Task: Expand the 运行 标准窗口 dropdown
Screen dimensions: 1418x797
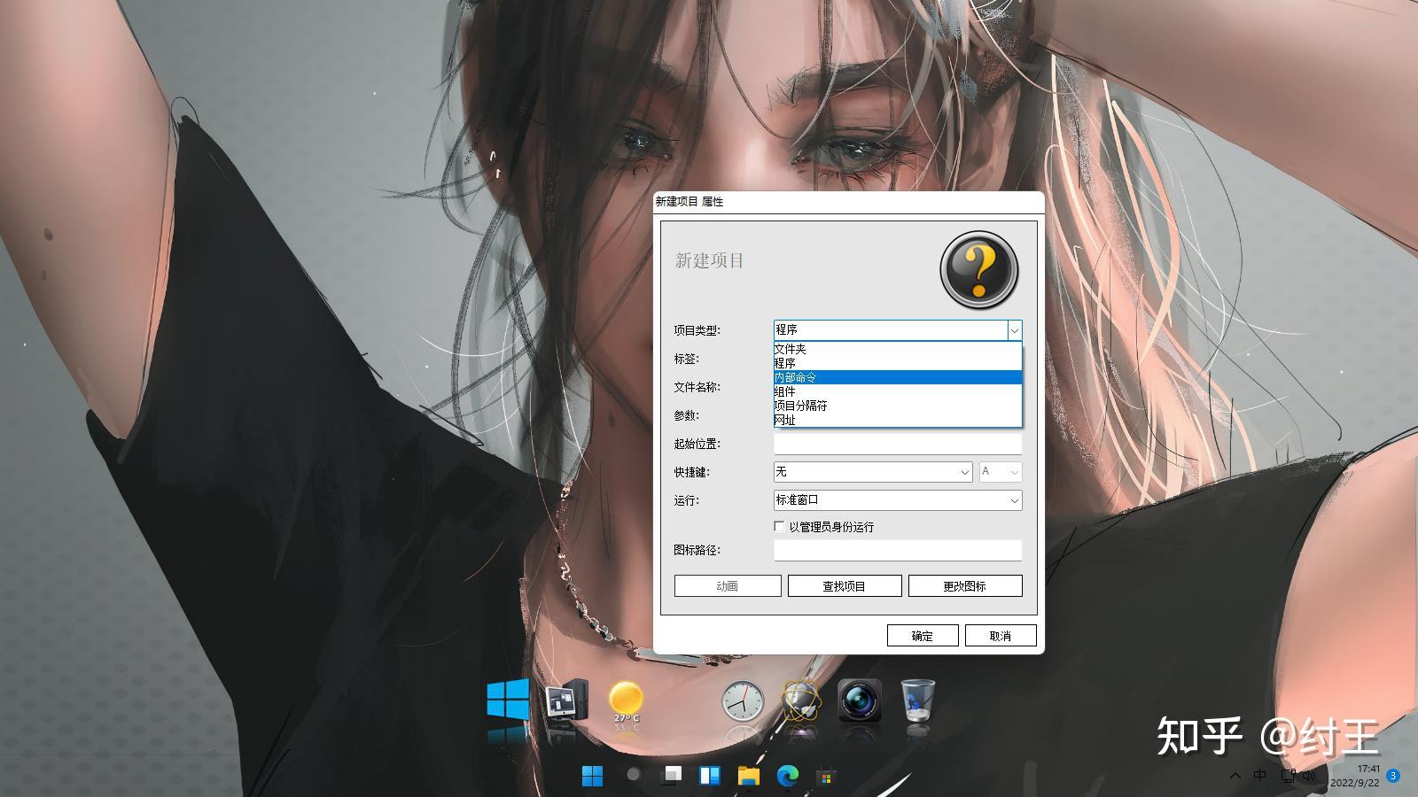Action: 898,500
